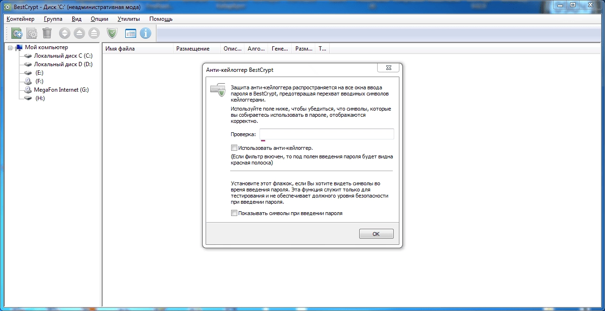Select drive '(E:)' in the tree

tap(39, 73)
